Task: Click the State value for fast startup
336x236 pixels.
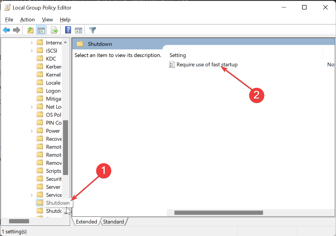Action: [x=331, y=64]
